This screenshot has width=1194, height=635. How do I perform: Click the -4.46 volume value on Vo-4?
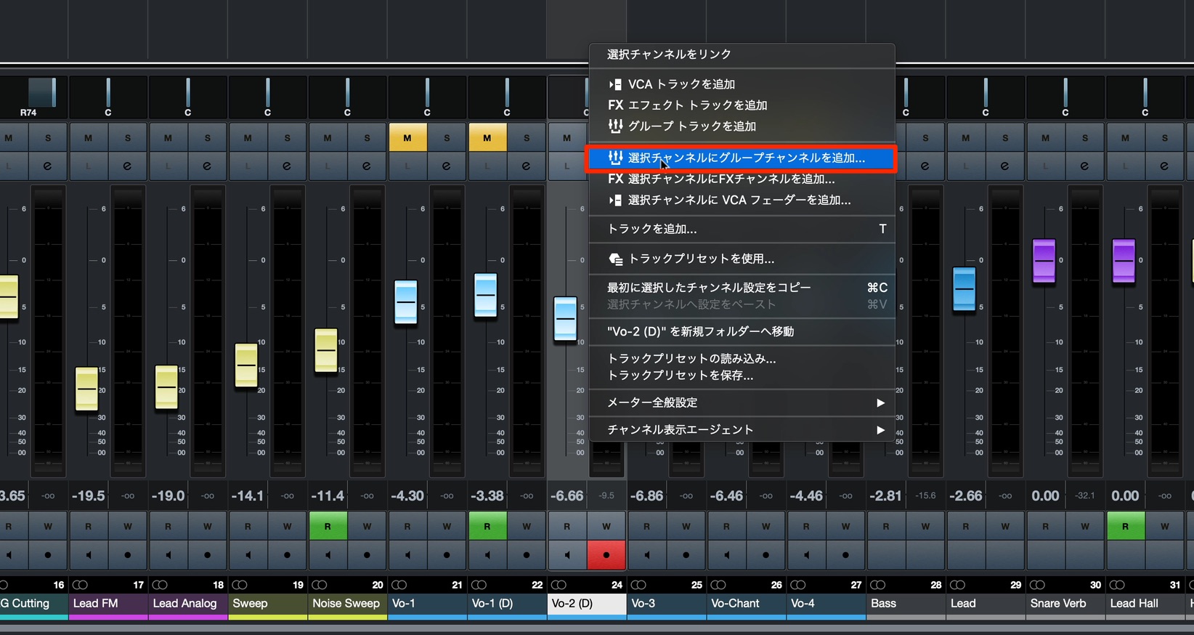click(806, 496)
